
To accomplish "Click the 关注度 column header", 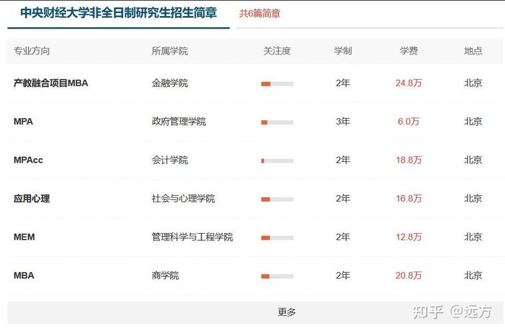I will tap(277, 50).
